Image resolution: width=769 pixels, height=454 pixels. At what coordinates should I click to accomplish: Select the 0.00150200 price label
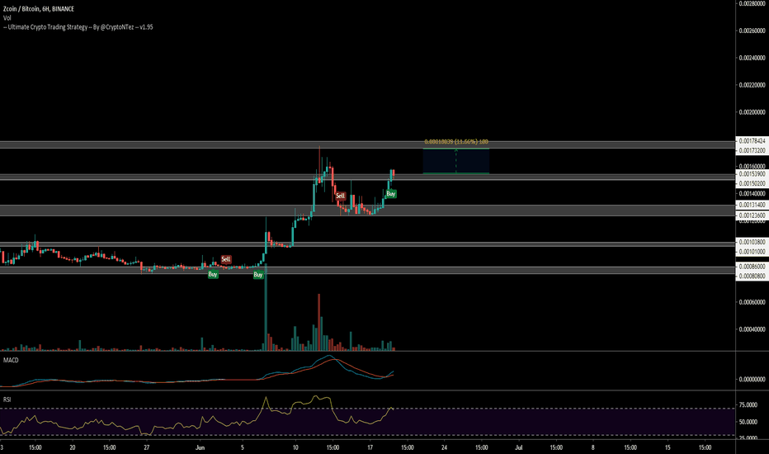point(752,183)
